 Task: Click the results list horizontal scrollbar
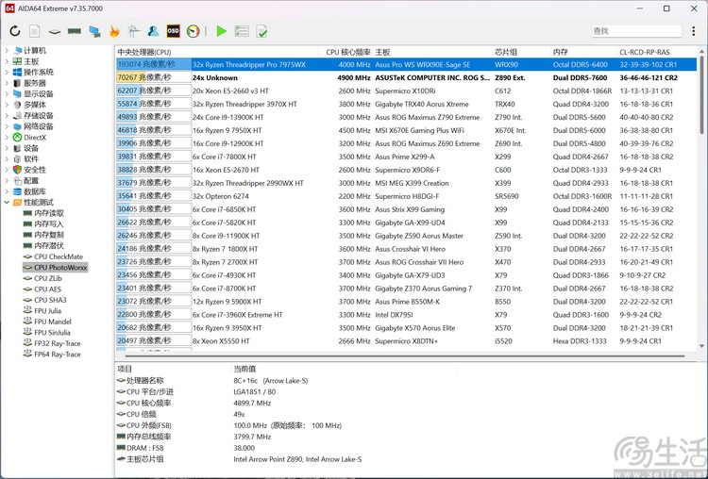click(x=406, y=355)
